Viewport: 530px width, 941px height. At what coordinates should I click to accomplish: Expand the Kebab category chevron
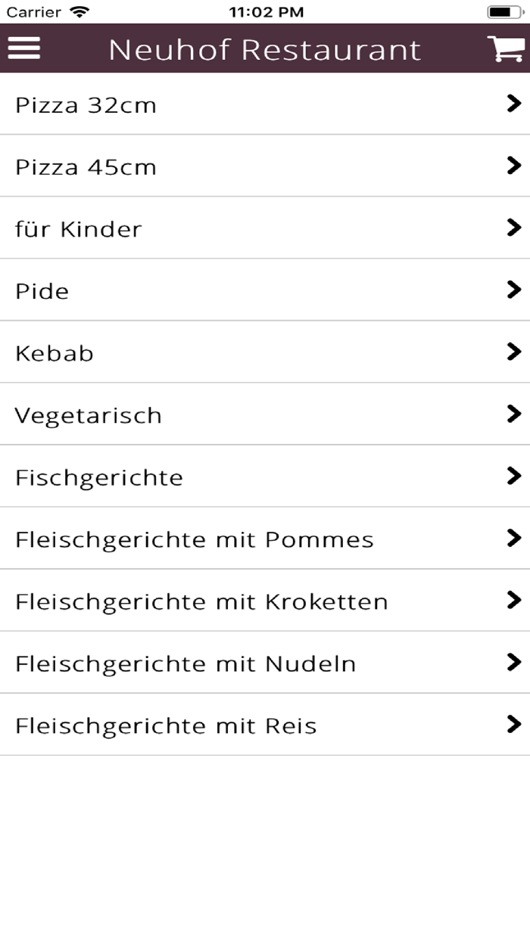point(515,352)
